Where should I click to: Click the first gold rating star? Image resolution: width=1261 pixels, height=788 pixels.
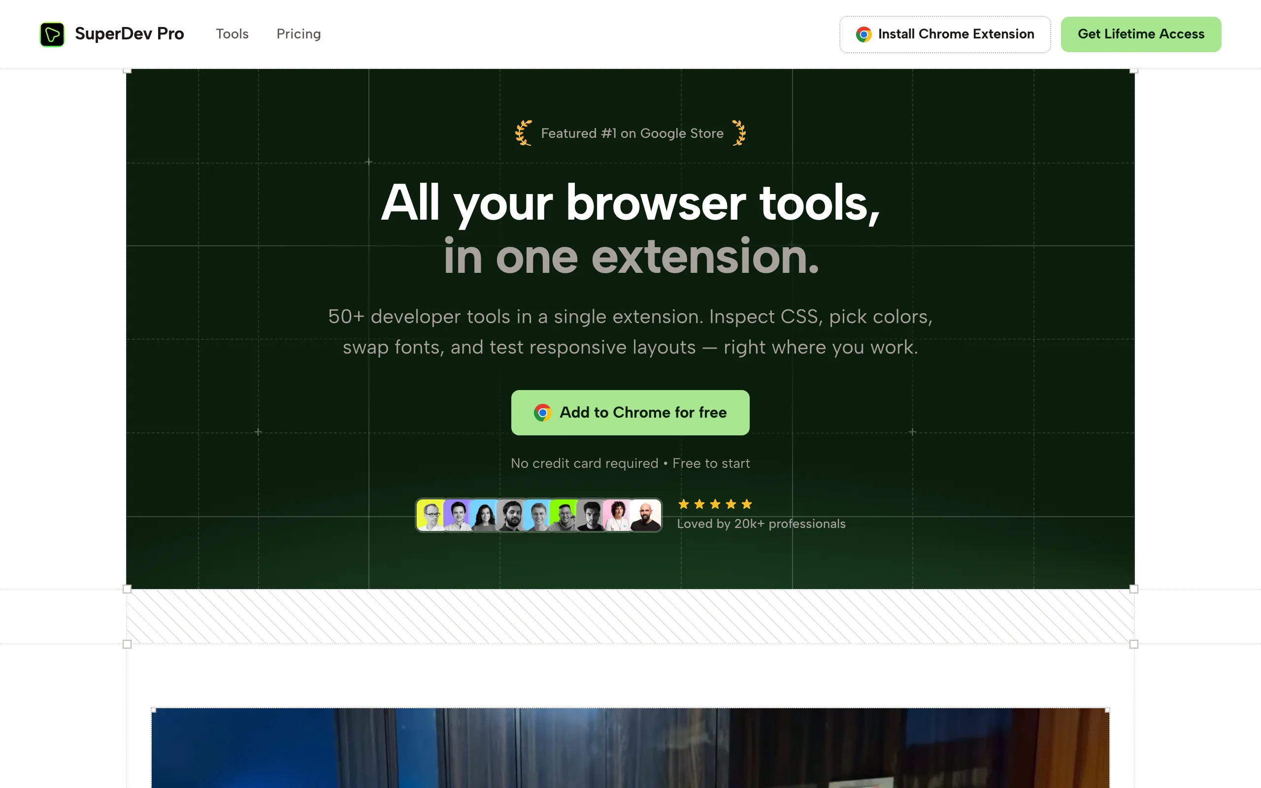684,504
